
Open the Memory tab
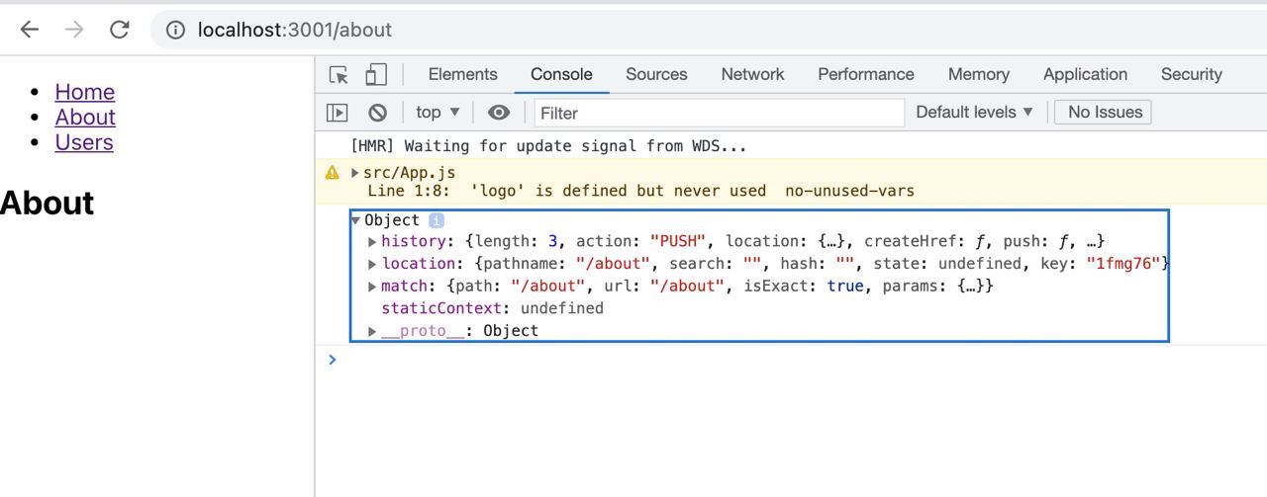tap(979, 74)
